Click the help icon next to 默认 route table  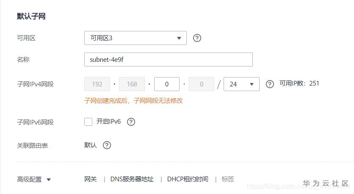point(107,145)
